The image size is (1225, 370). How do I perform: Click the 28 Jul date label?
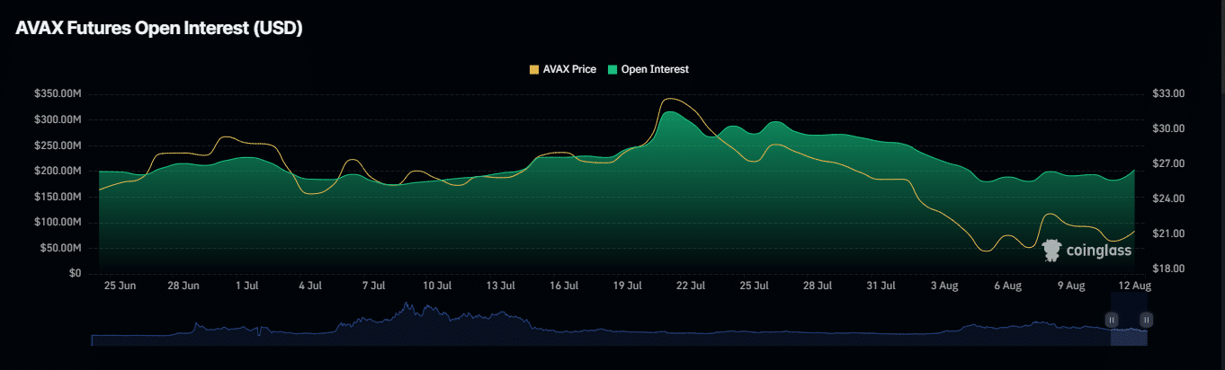point(818,286)
